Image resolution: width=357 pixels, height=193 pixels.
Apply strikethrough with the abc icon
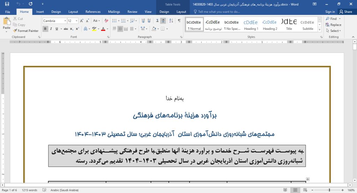[66, 29]
